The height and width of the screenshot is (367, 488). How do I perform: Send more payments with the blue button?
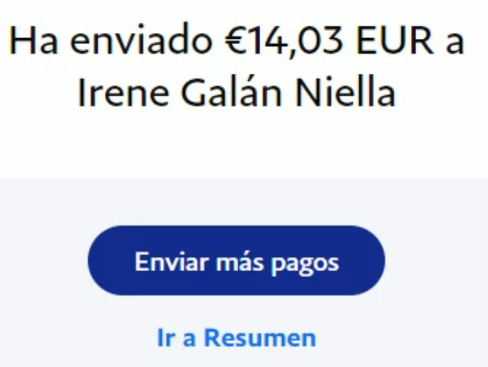[x=236, y=261]
